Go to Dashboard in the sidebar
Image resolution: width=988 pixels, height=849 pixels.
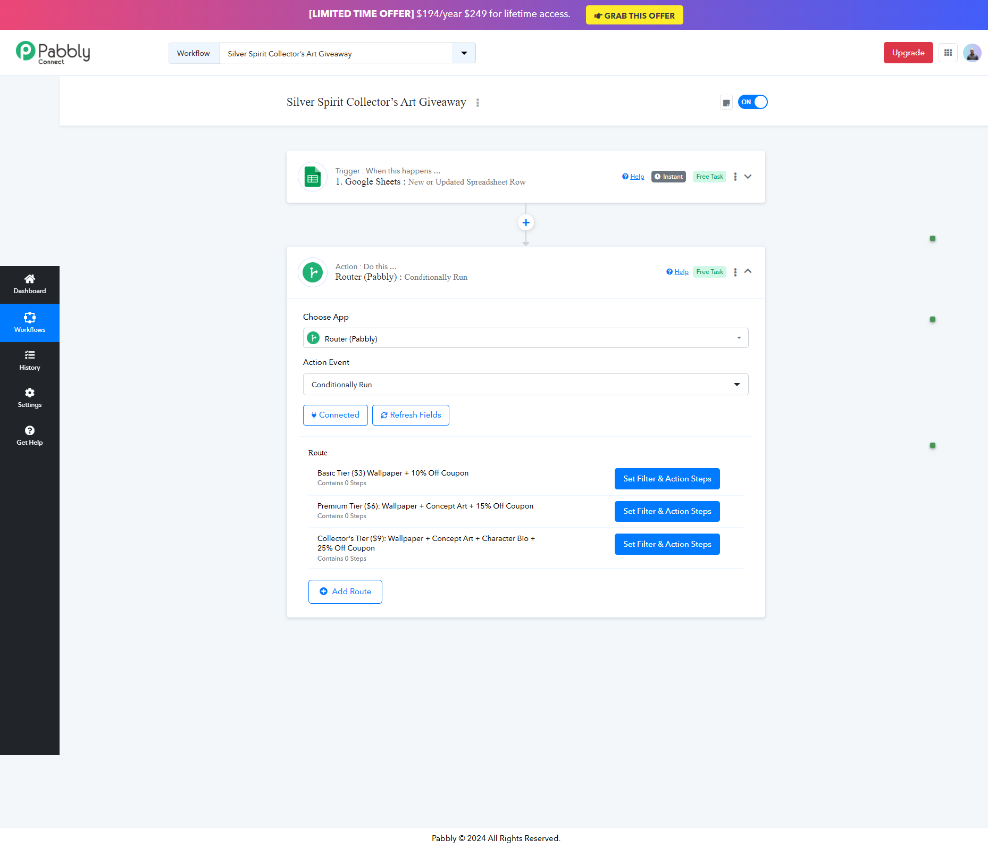30,285
